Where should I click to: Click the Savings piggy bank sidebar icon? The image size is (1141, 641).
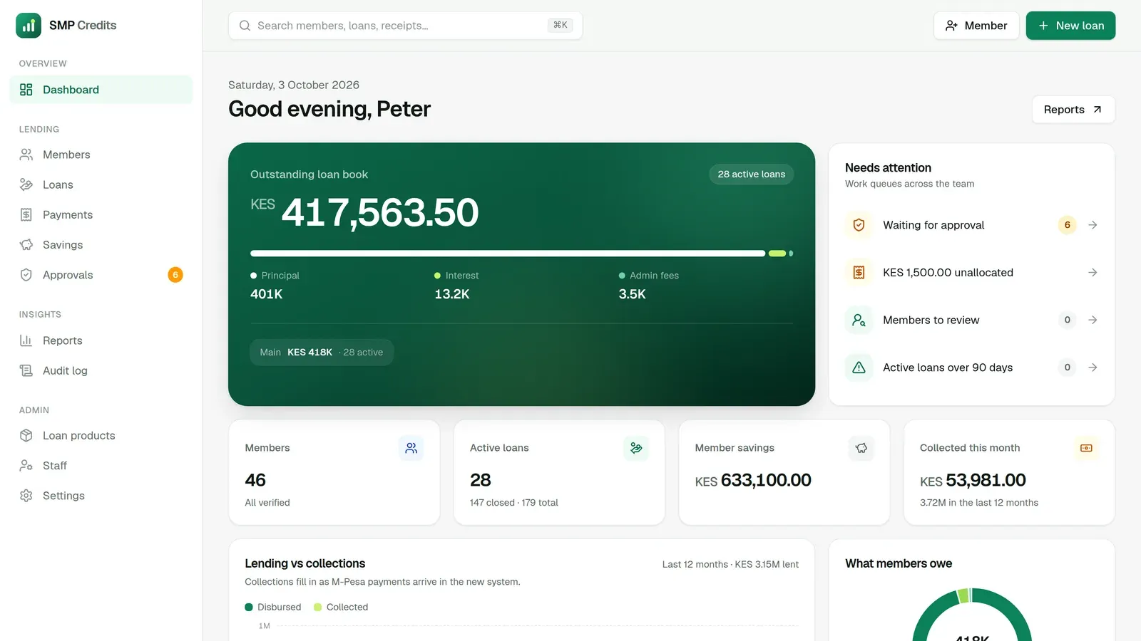coord(26,244)
